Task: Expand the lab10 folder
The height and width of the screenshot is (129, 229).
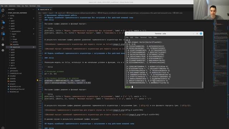Action: click(x=13, y=63)
